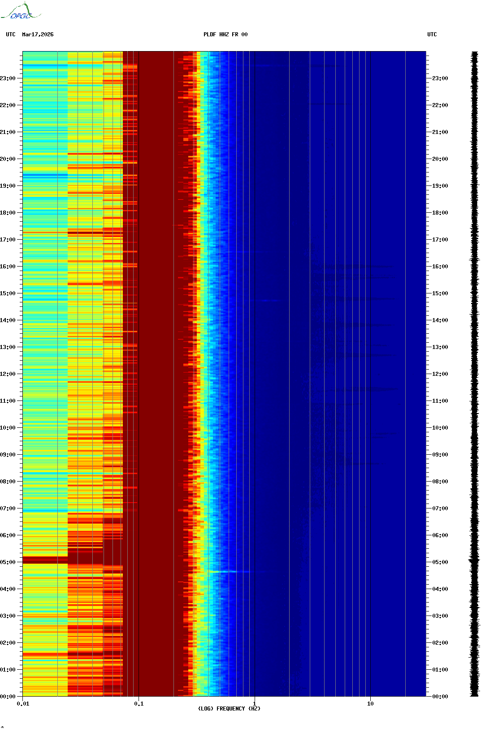The image size is (494, 732).
Task: Click the 0.1 frequency axis label
Action: pos(139,704)
